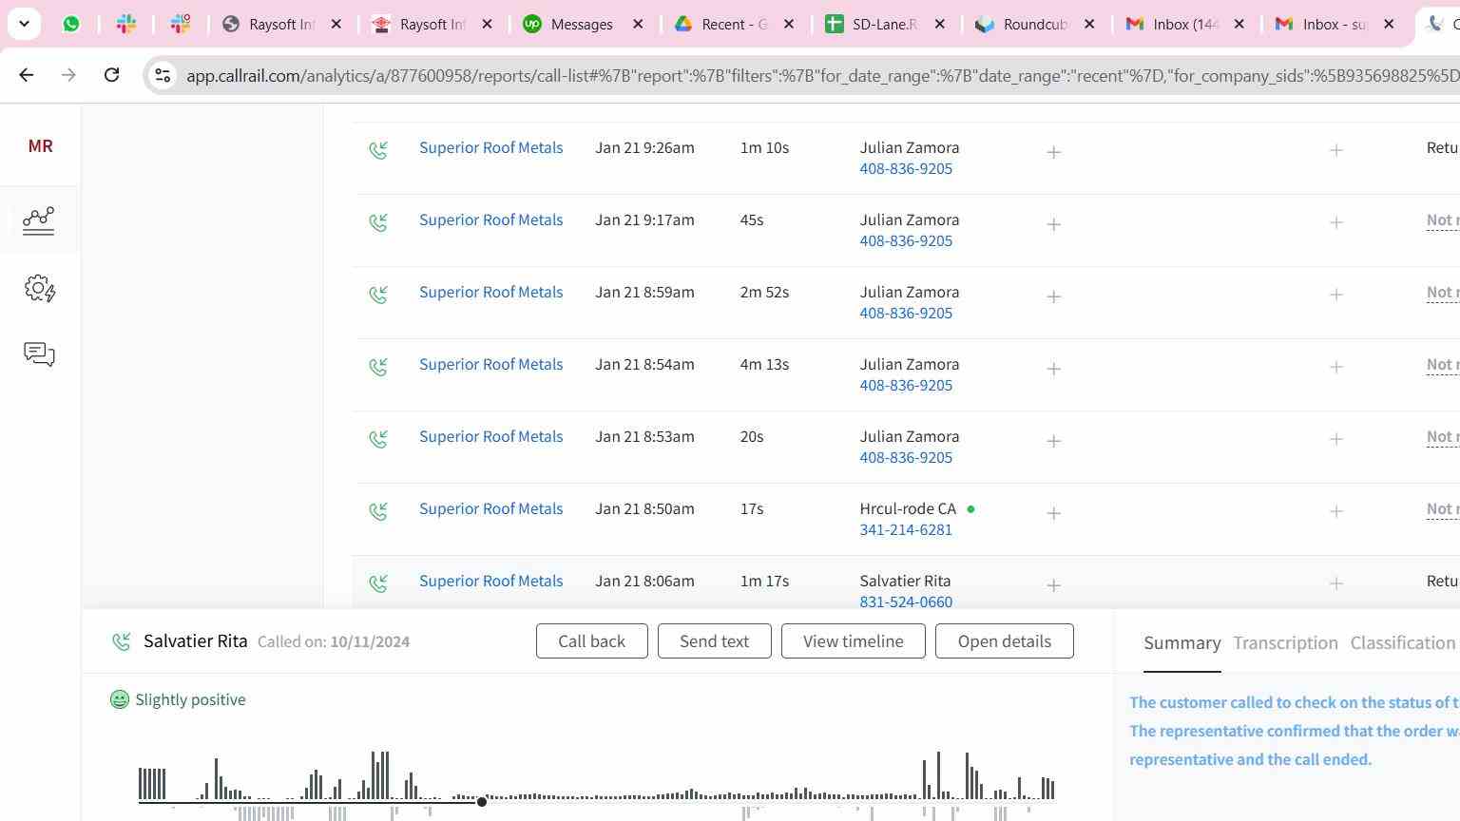Click caller name Hrcul-rode CA
The height and width of the screenshot is (821, 1460).
908,508
